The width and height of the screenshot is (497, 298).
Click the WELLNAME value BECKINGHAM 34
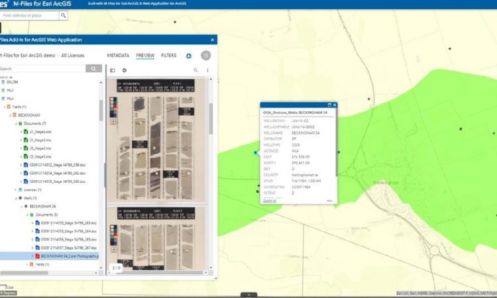pos(305,132)
